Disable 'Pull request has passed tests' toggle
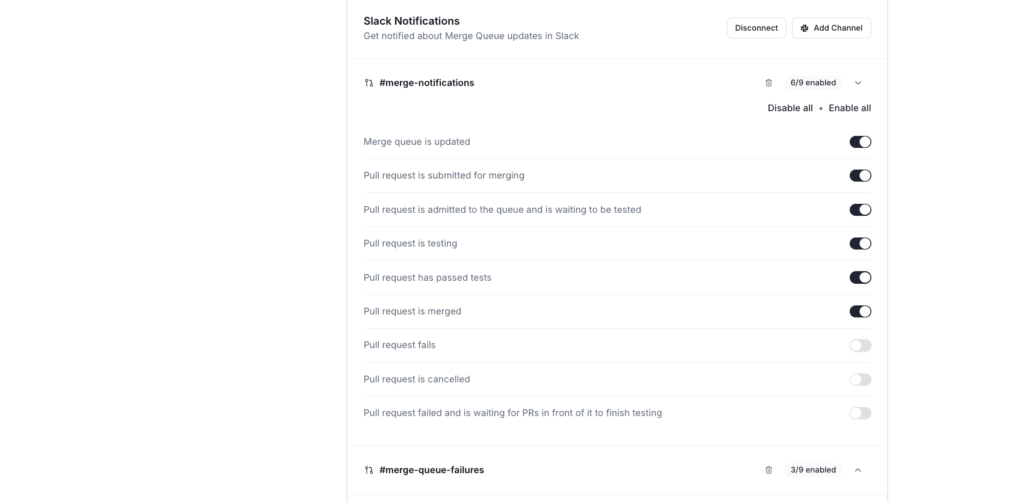Image resolution: width=1034 pixels, height=502 pixels. pyautogui.click(x=860, y=278)
